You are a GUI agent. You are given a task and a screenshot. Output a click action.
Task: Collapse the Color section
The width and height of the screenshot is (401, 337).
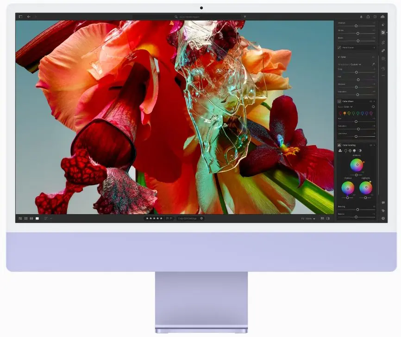[338, 57]
